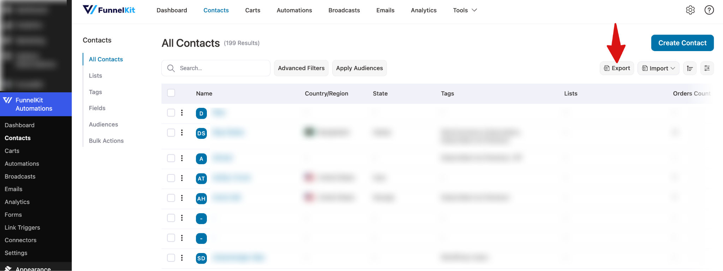Check the box for contact DS

pyautogui.click(x=171, y=133)
